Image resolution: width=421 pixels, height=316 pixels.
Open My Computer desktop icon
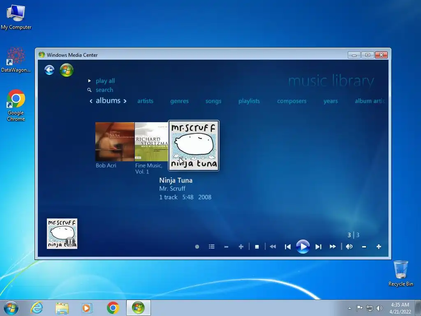[x=16, y=17]
